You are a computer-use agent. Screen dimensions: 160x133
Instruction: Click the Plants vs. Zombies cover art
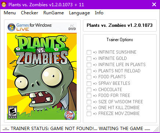click(42, 71)
